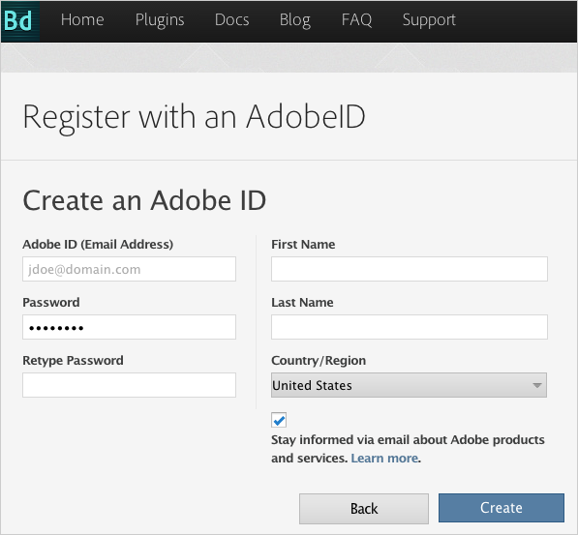Screen dimensions: 578x535
Task: Visit the Blog section
Action: [x=295, y=20]
